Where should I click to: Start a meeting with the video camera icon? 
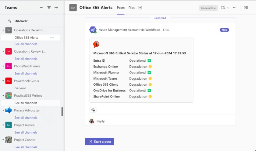pos(223,8)
